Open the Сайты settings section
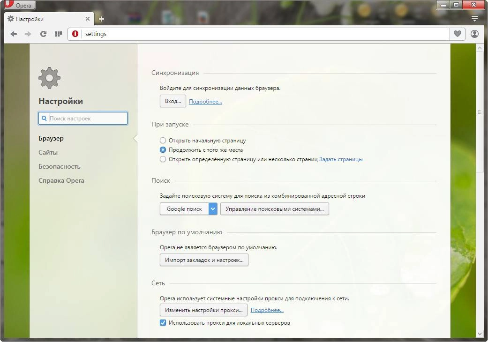 coord(48,152)
